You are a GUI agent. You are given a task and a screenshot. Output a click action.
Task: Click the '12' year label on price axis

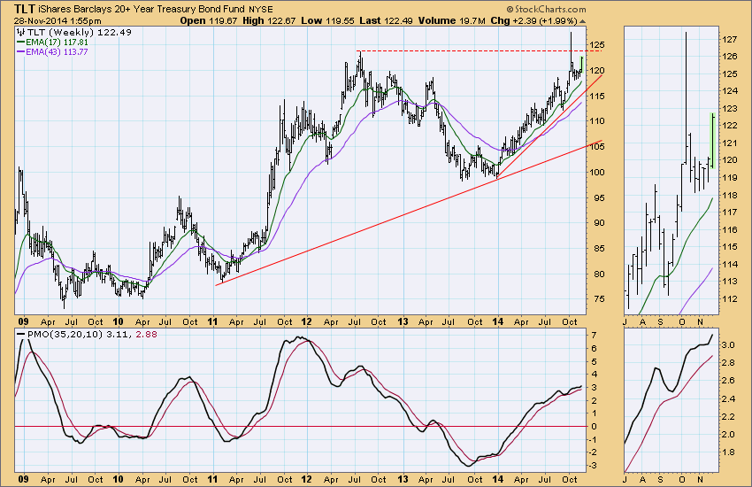305,320
